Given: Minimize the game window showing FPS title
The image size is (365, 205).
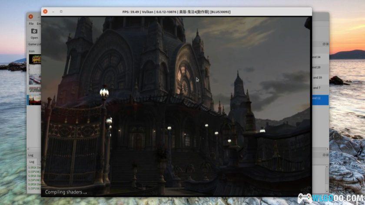Looking at the screenshot, I should click(53, 12).
